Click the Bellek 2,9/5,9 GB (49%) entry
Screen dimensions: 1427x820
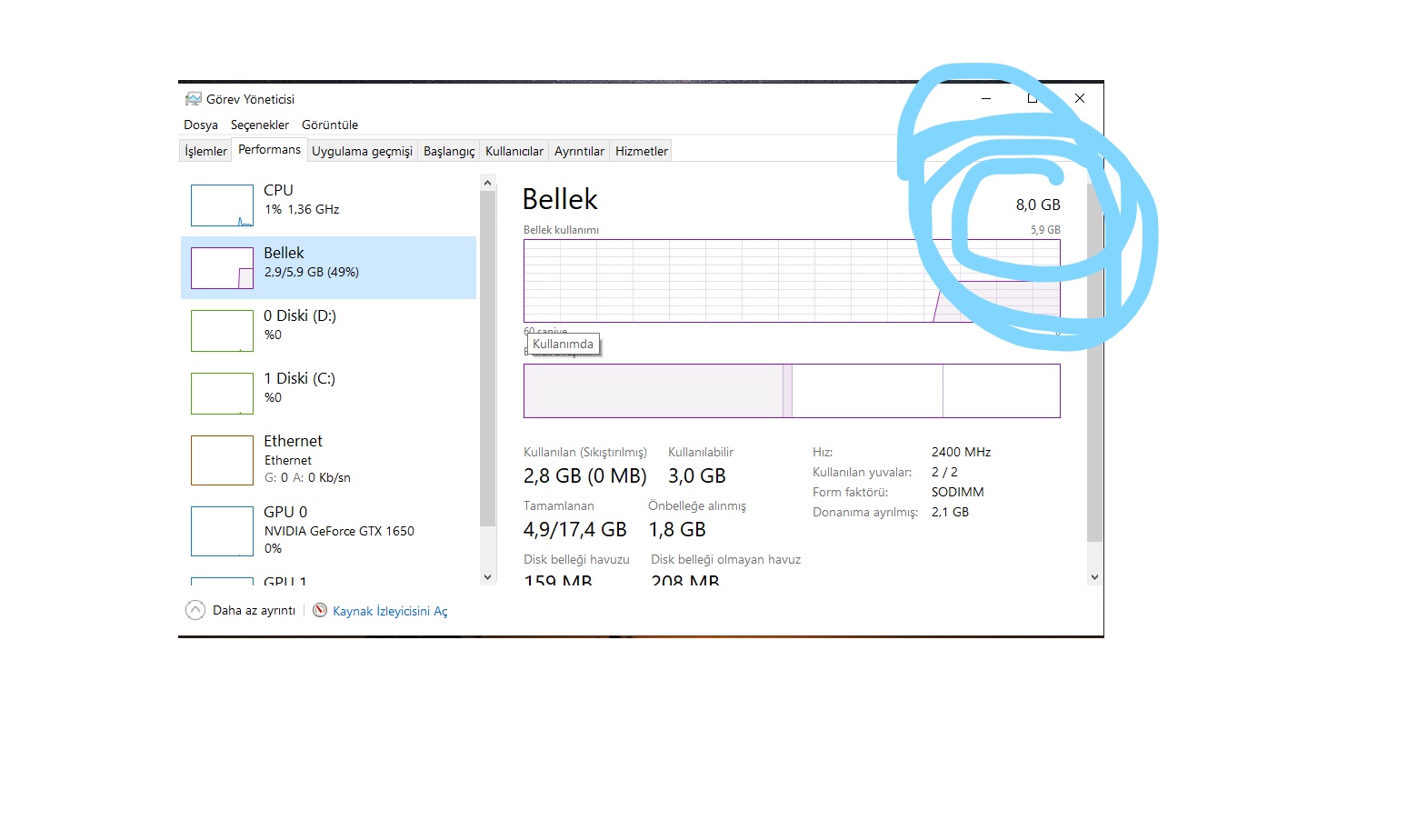click(328, 267)
